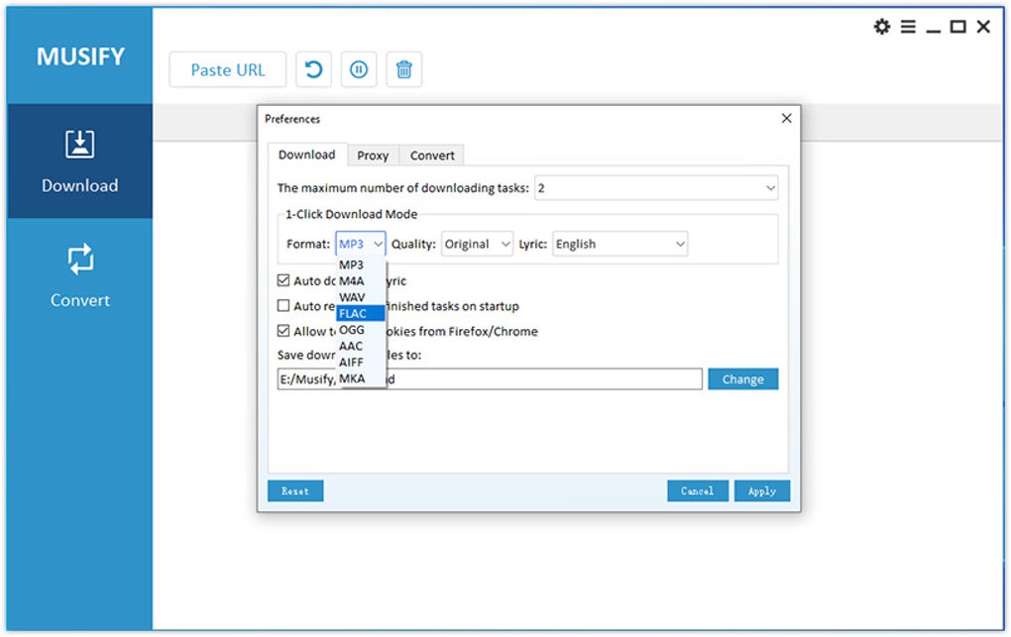Screen dimensions: 1011x637
Task: Open settings via the gear icon
Action: coord(881,27)
